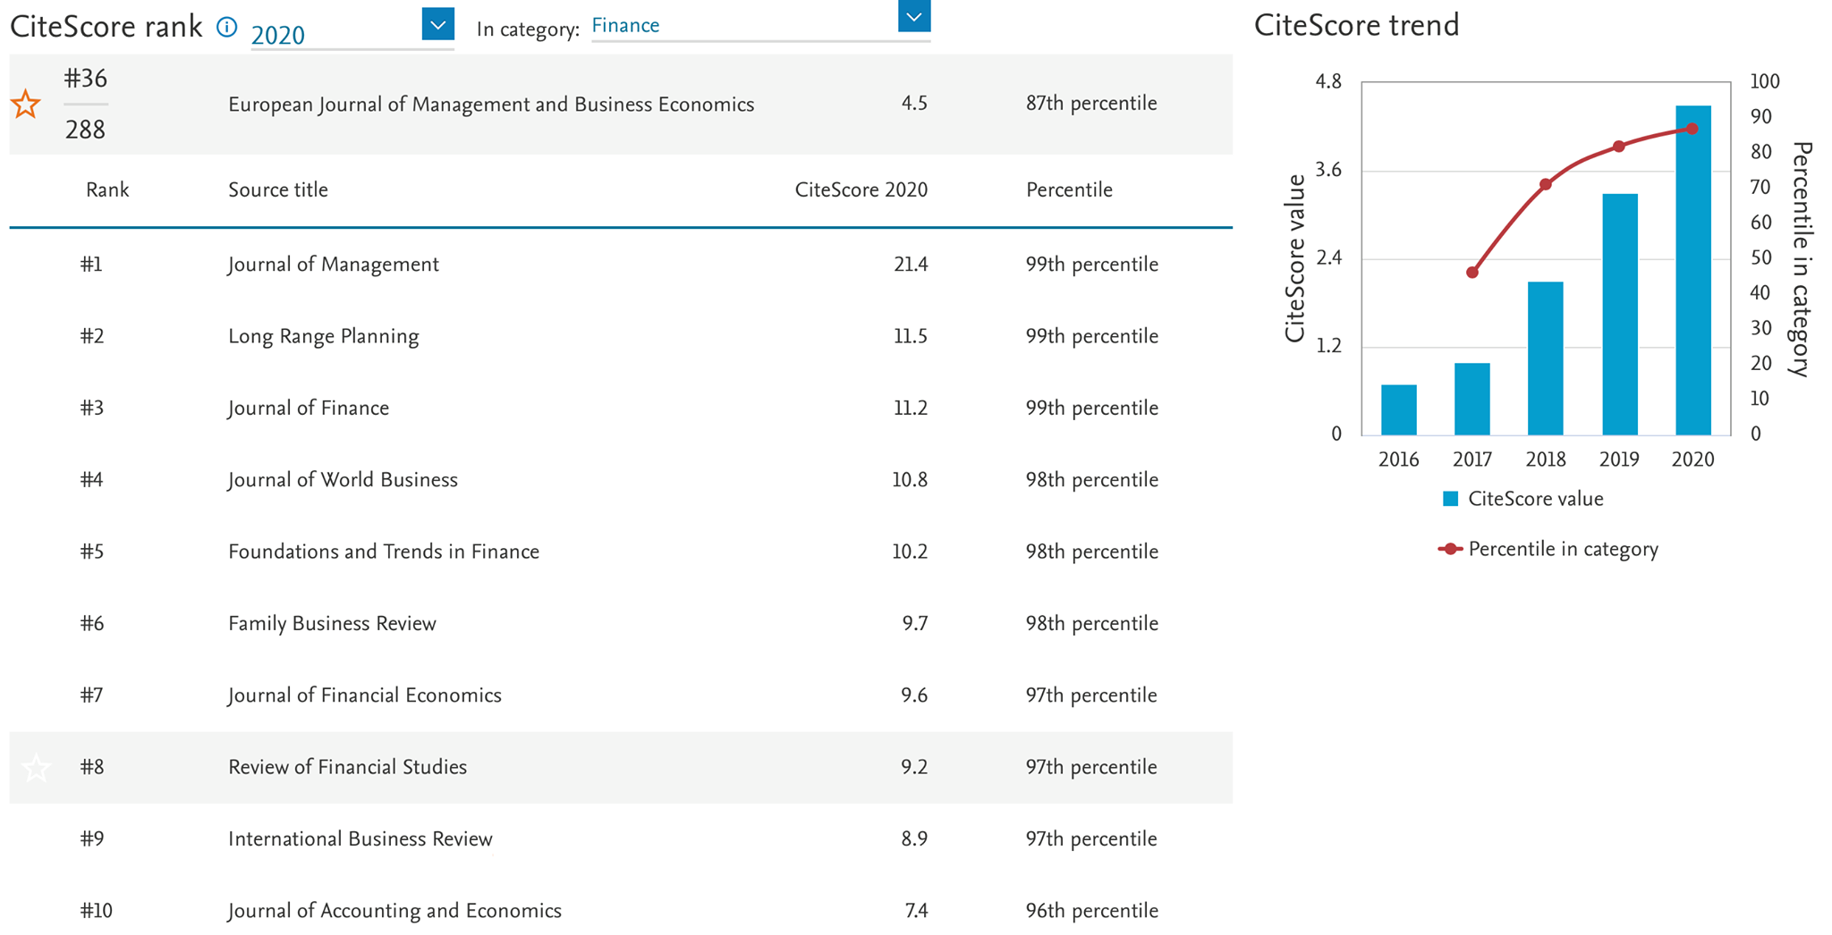Toggle CiteScore value legend blue swatch
The width and height of the screenshot is (1832, 935).
point(1451,499)
